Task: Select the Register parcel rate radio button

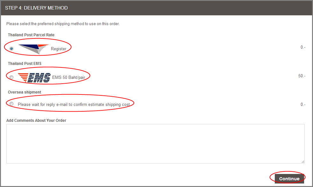Action: (x=11, y=49)
